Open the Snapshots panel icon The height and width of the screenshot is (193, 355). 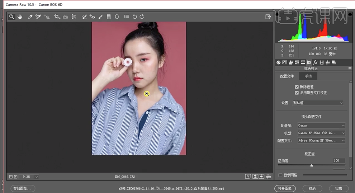point(334,62)
